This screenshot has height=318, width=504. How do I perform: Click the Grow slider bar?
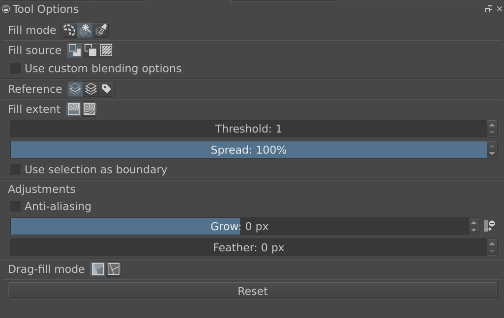240,227
